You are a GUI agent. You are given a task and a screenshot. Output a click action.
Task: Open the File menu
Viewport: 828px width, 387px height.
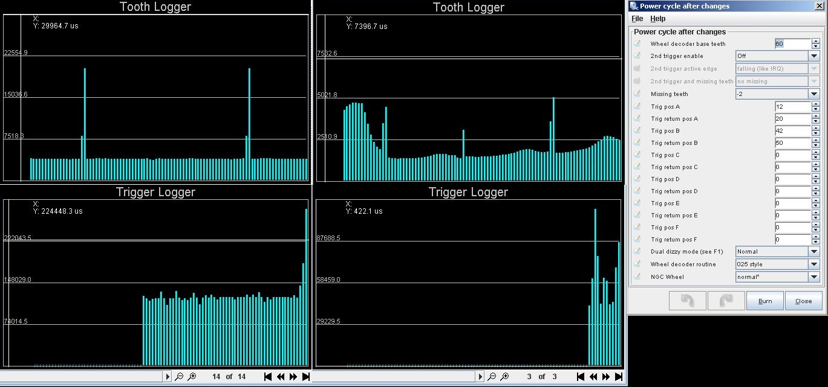tap(637, 19)
